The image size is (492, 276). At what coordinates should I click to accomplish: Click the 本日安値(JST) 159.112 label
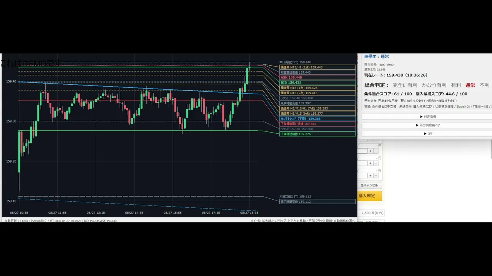(295, 196)
